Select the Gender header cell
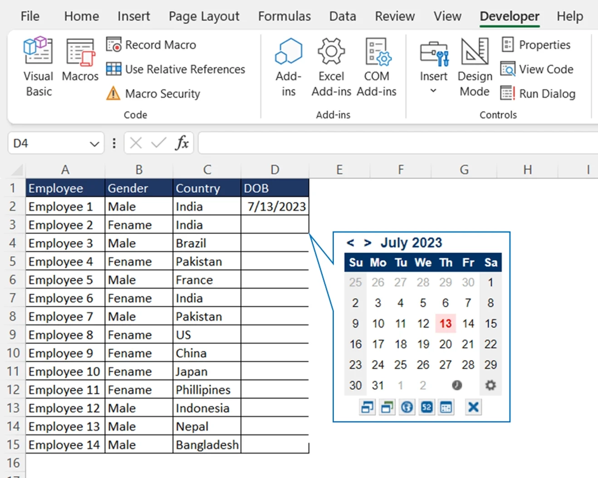This screenshot has width=598, height=478. [139, 188]
